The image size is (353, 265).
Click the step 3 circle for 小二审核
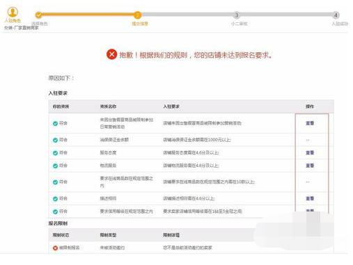237,15
